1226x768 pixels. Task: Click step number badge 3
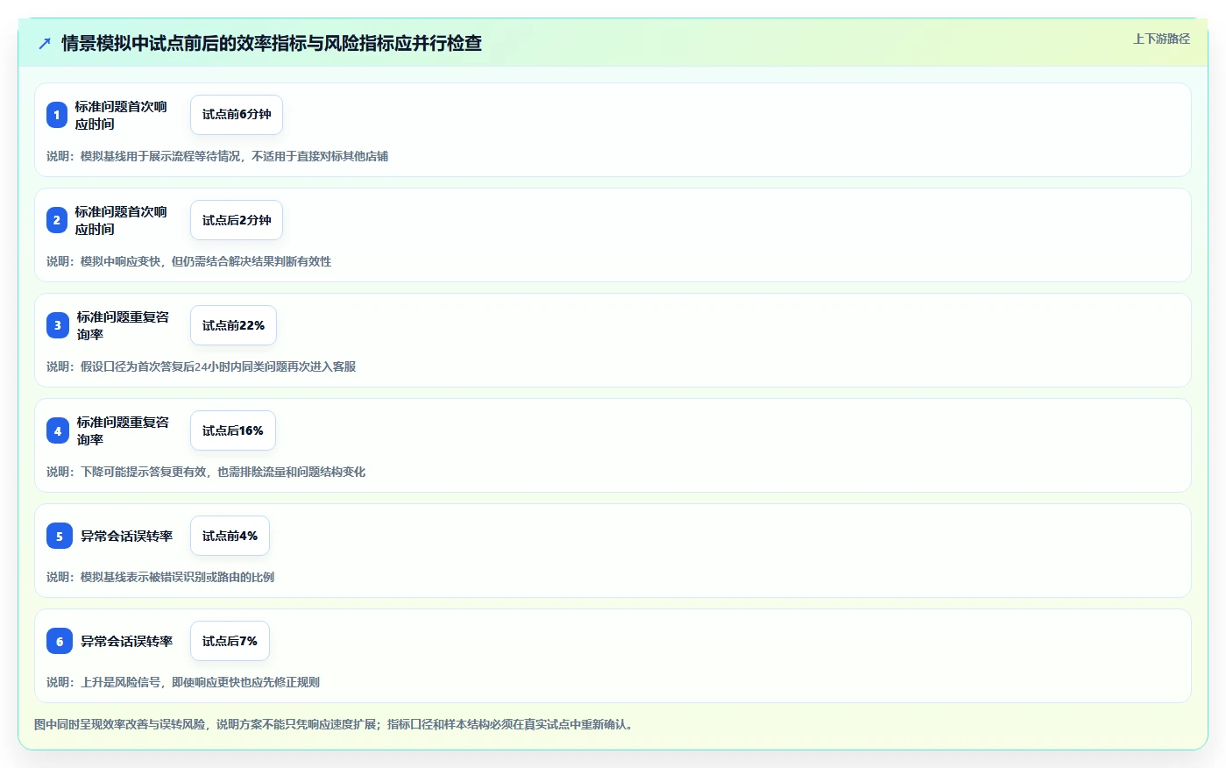(x=58, y=325)
